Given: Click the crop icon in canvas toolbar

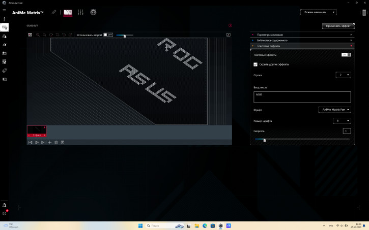Looking at the screenshot, I should pos(58,35).
